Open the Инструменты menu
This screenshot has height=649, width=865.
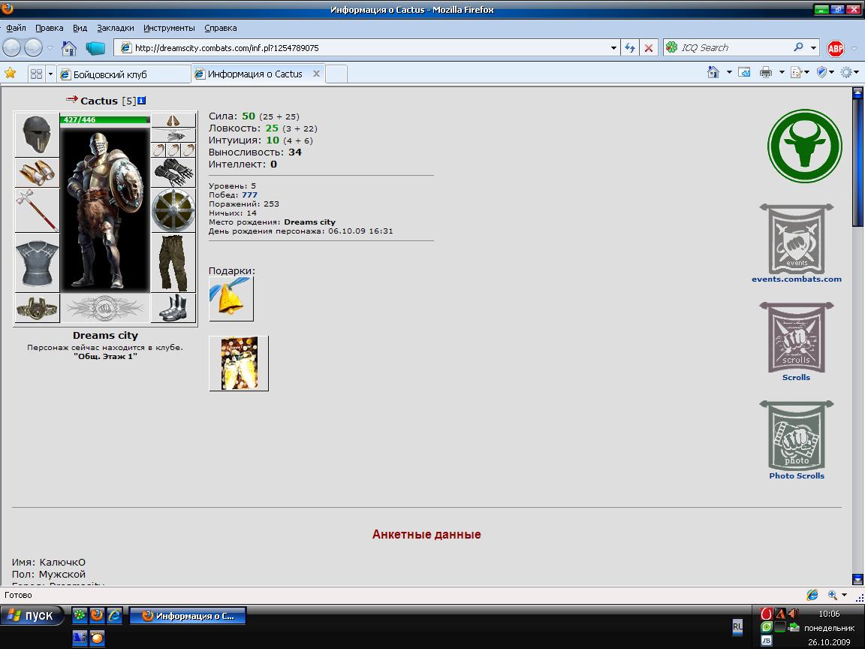(169, 28)
